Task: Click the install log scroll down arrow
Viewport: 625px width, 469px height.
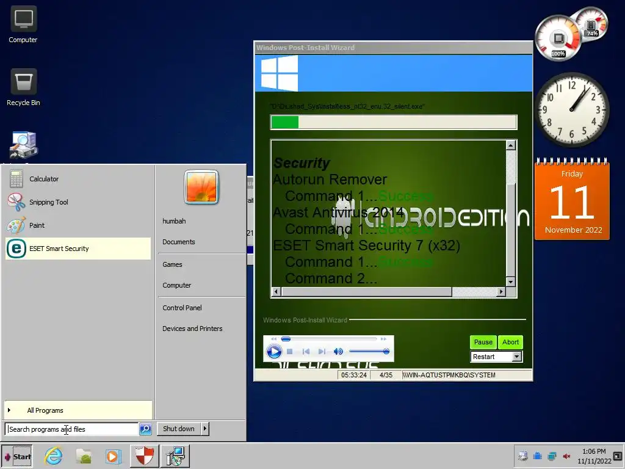Action: (511, 282)
